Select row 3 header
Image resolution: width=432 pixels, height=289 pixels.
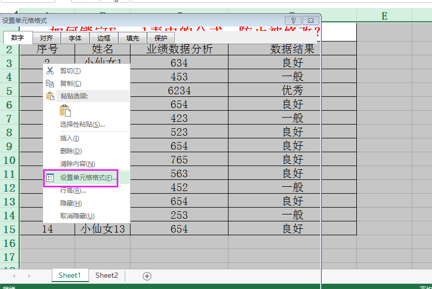[x=10, y=63]
